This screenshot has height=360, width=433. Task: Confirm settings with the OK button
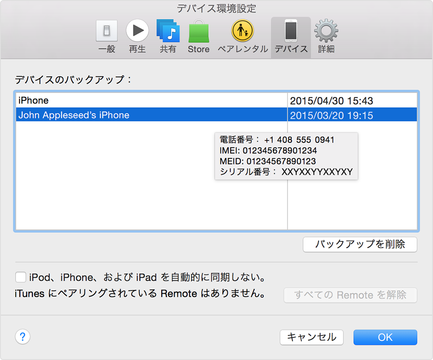[x=385, y=337]
